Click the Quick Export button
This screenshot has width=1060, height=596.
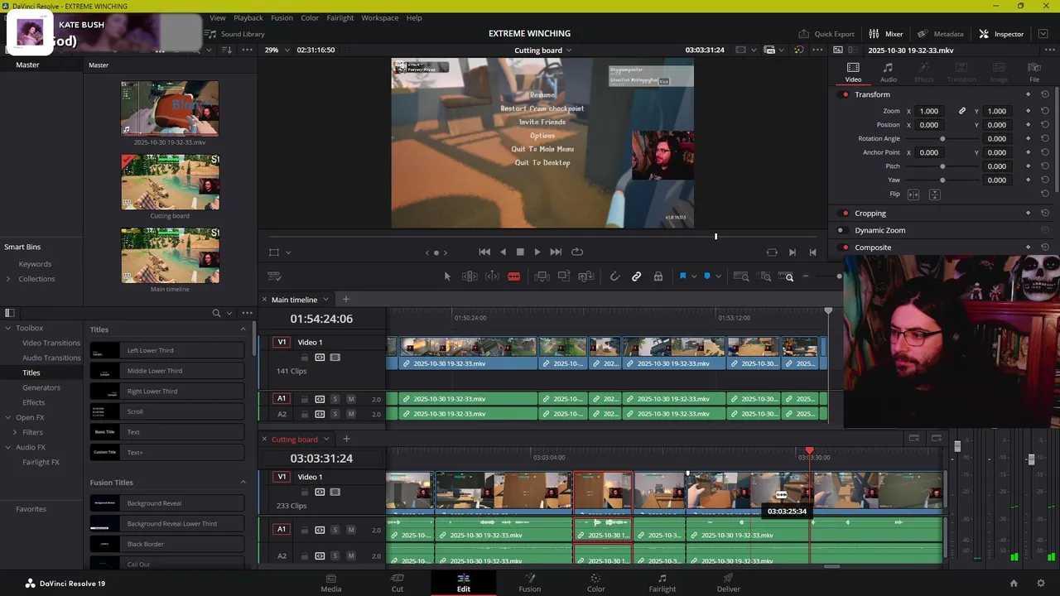click(826, 34)
